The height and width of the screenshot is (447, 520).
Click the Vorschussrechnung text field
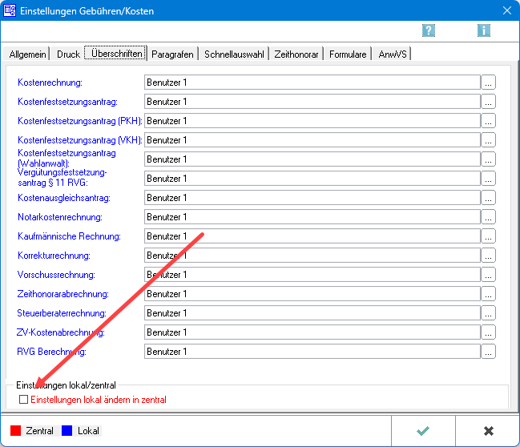point(312,275)
